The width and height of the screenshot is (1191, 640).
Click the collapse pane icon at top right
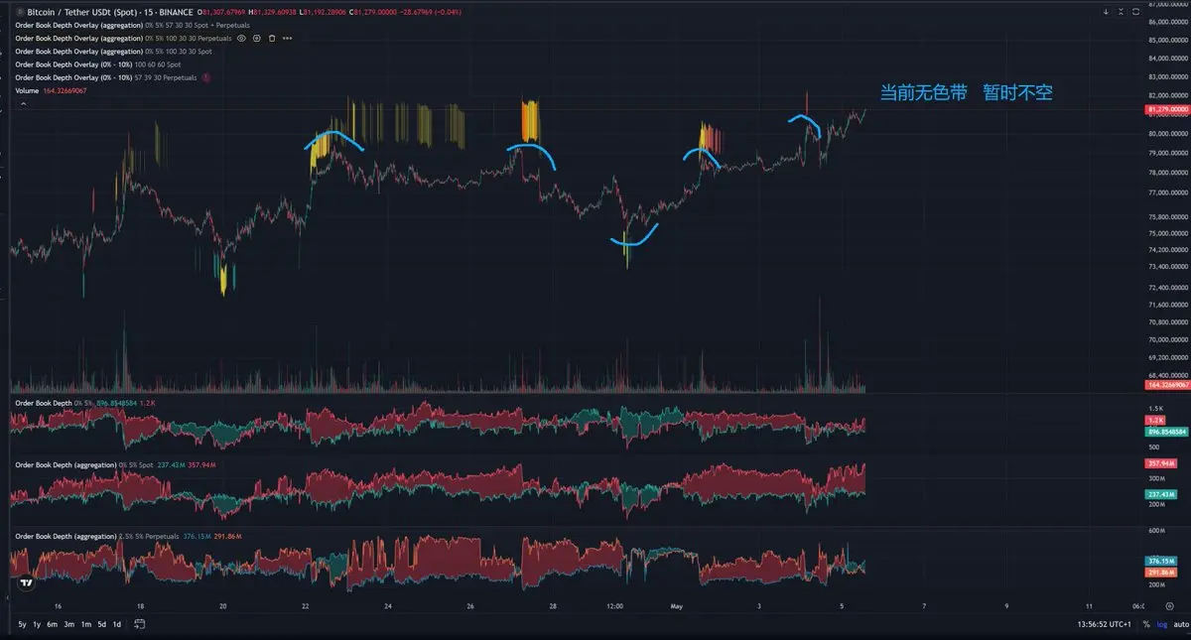[1122, 12]
